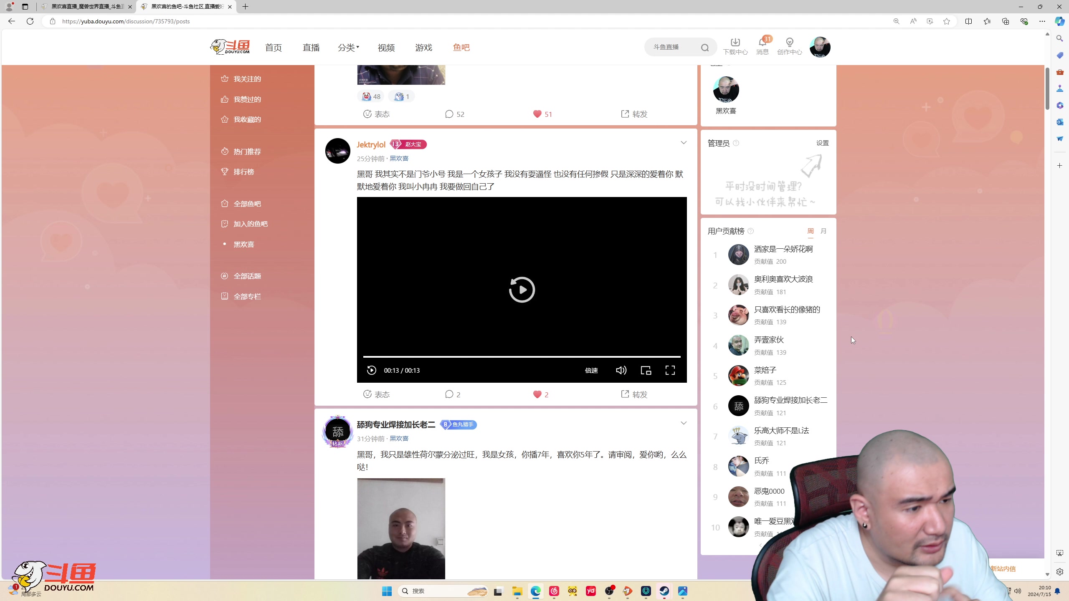Open Jektrylol's username link
The height and width of the screenshot is (601, 1069).
click(x=371, y=144)
